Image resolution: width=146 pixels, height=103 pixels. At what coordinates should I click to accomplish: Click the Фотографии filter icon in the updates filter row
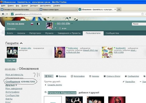pos(72,76)
